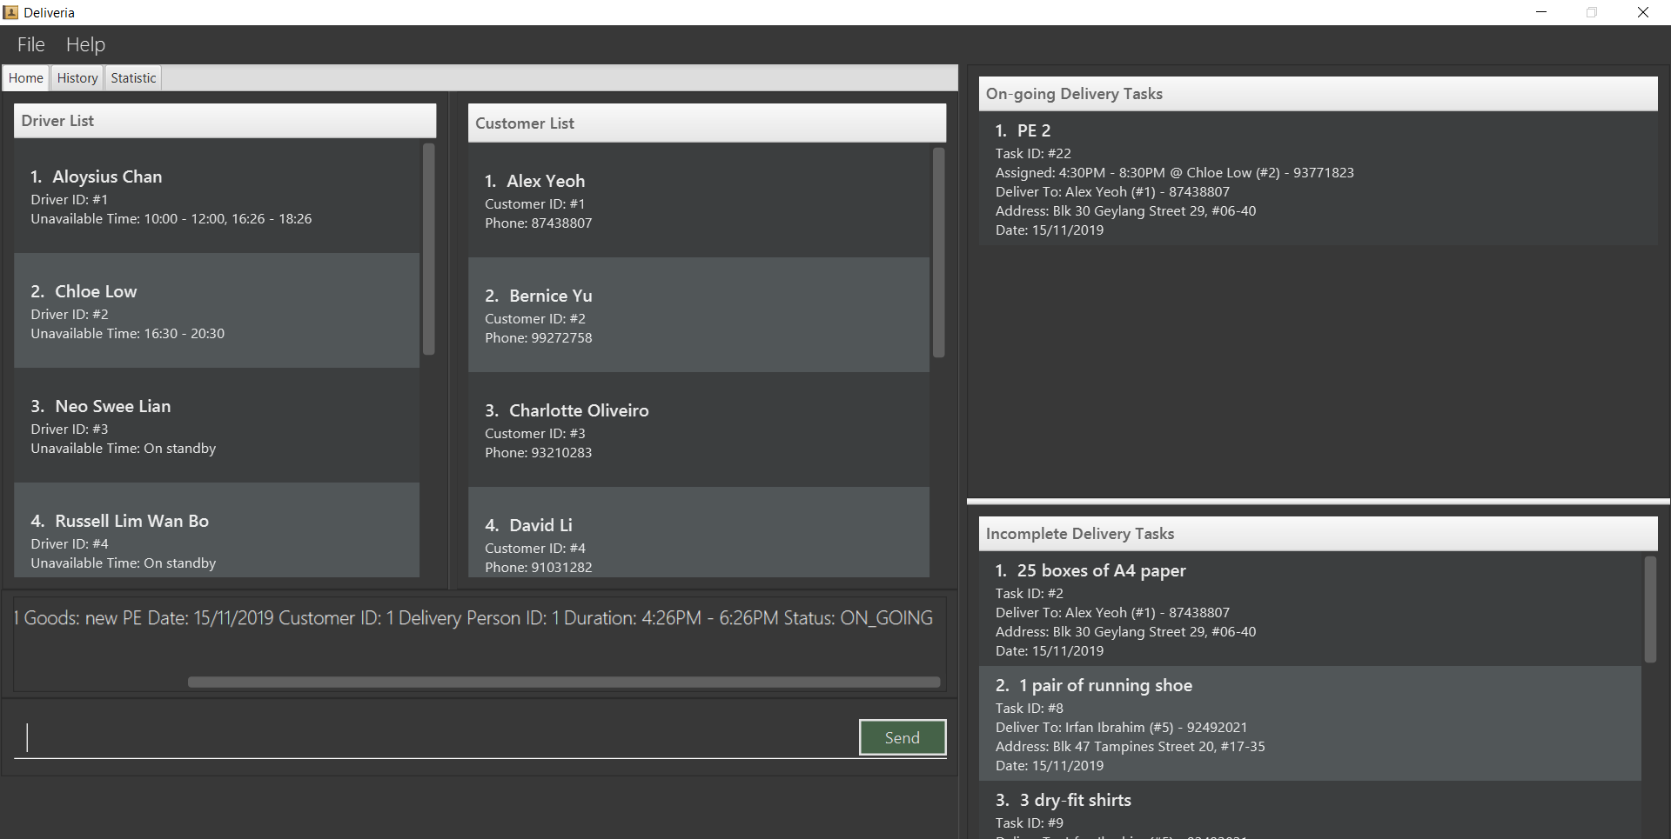Click Assigned 4:30PM - 8:30PM Chloe Low line

[x=1175, y=173]
